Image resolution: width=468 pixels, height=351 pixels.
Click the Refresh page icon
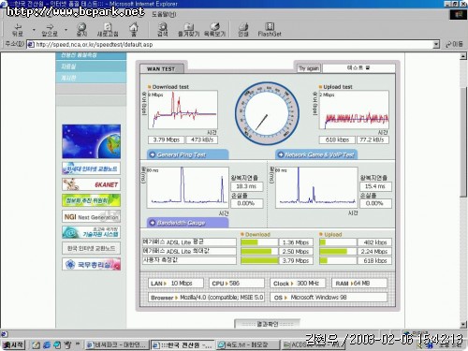point(108,27)
